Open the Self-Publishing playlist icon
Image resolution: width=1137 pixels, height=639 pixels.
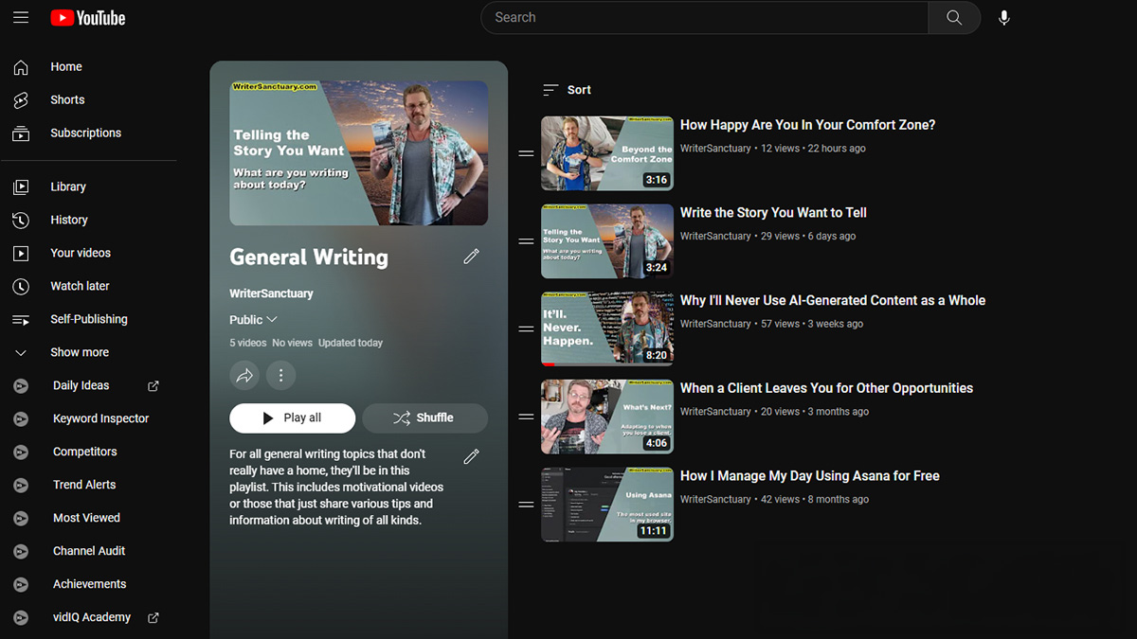pos(21,320)
